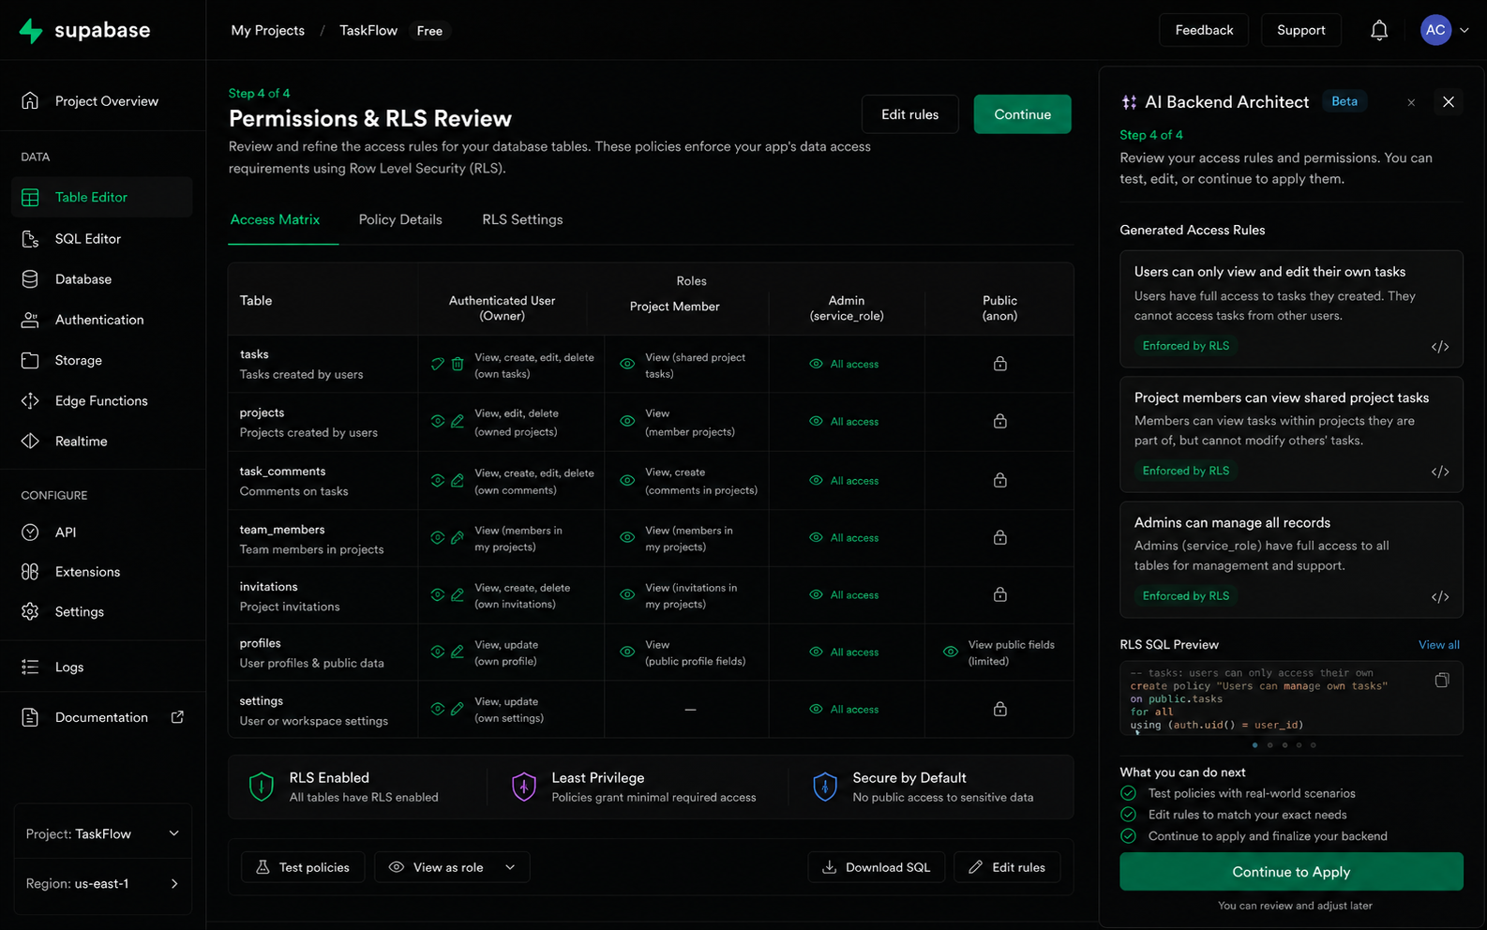Viewport: 1487px width, 930px height.
Task: Click the Feedback button
Action: click(1204, 30)
